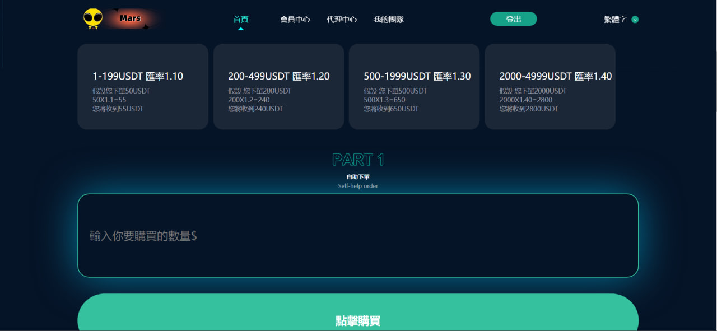
Task: Click the 您將收到55USDT example text
Action: 118,109
